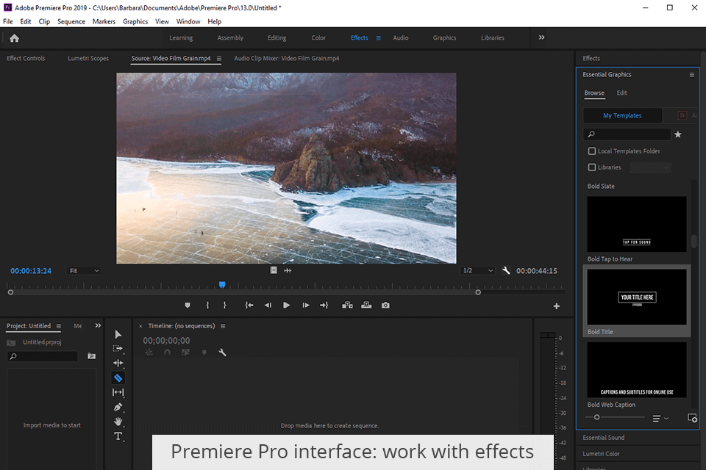The image size is (706, 470).
Task: Click the Home icon
Action: tap(14, 38)
